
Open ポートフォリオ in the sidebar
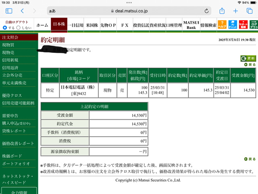coord(16,163)
